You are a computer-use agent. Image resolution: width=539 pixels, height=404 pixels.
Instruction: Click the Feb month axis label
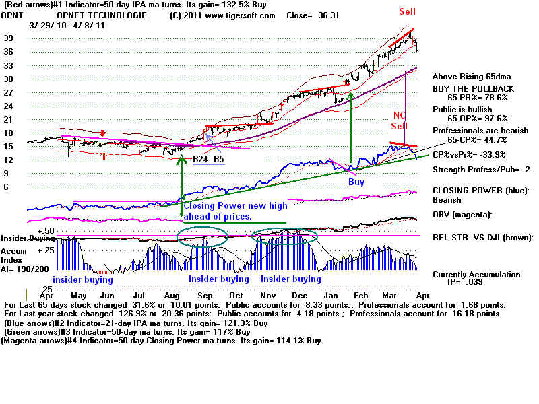click(361, 296)
